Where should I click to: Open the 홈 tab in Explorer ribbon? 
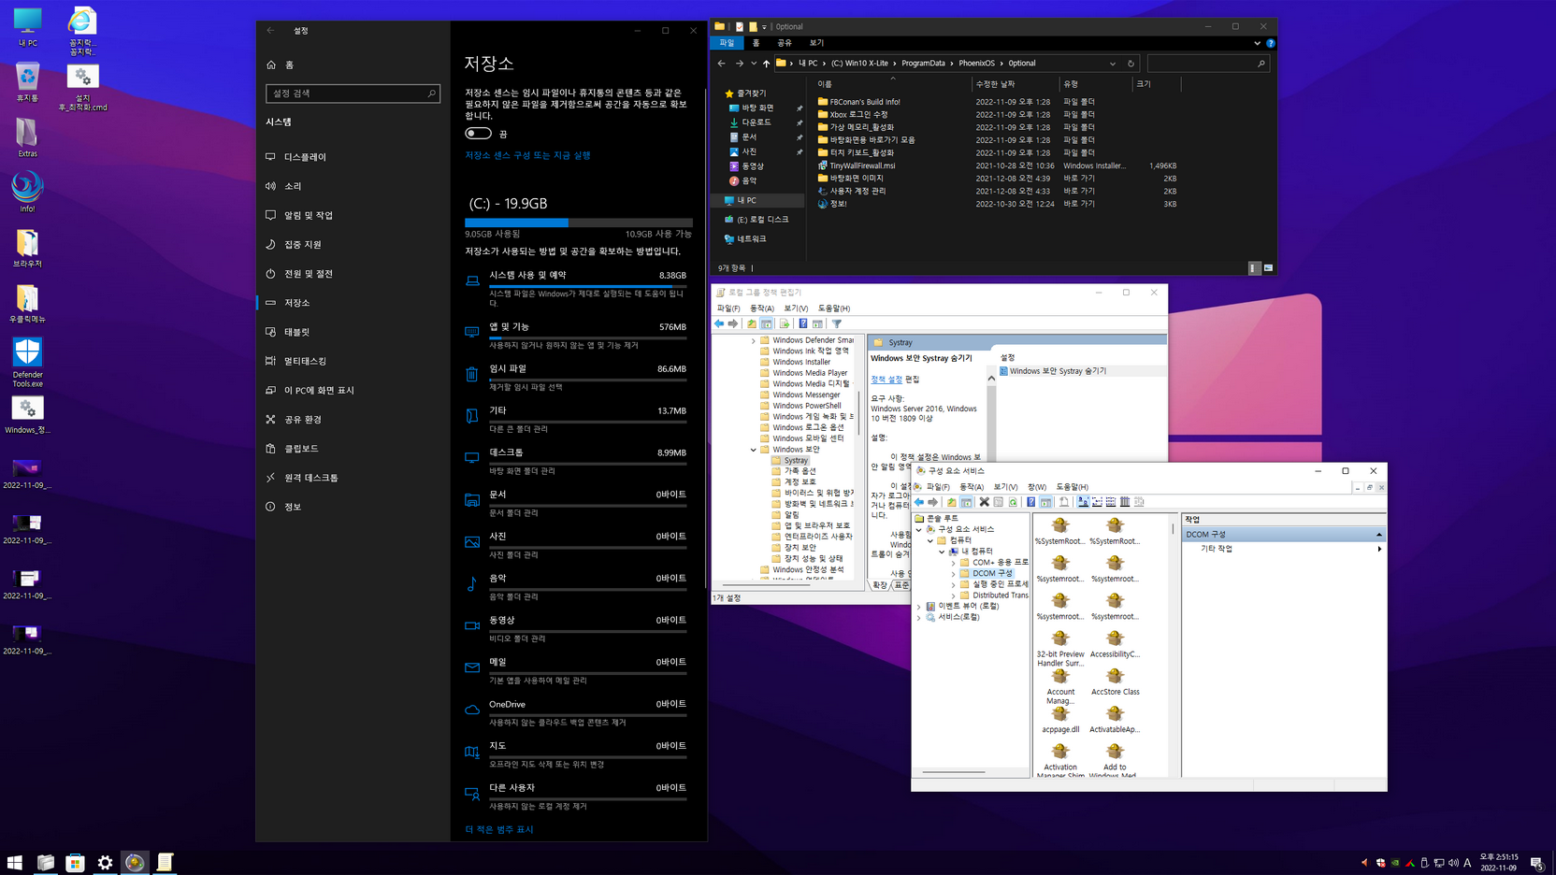coord(756,43)
